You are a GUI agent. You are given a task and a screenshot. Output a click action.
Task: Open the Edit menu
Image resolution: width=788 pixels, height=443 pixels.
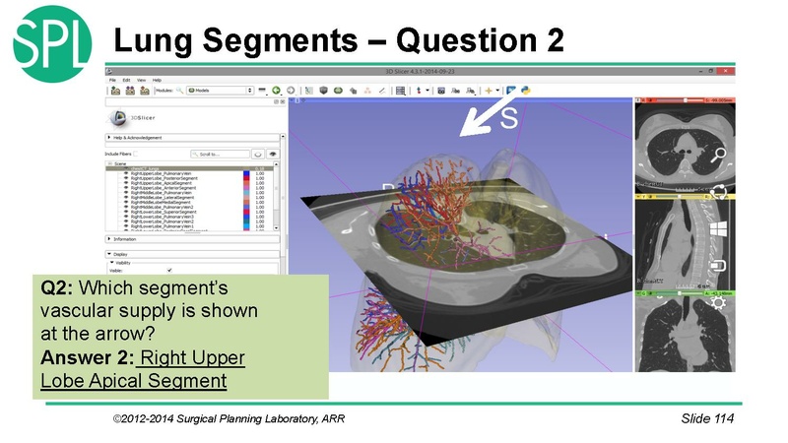(x=126, y=80)
